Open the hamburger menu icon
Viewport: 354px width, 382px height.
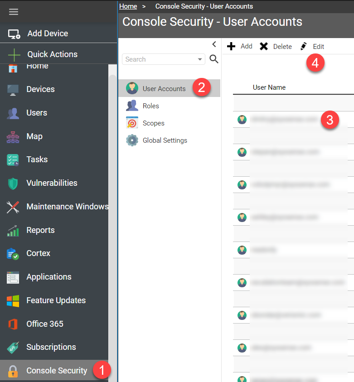pos(14,12)
